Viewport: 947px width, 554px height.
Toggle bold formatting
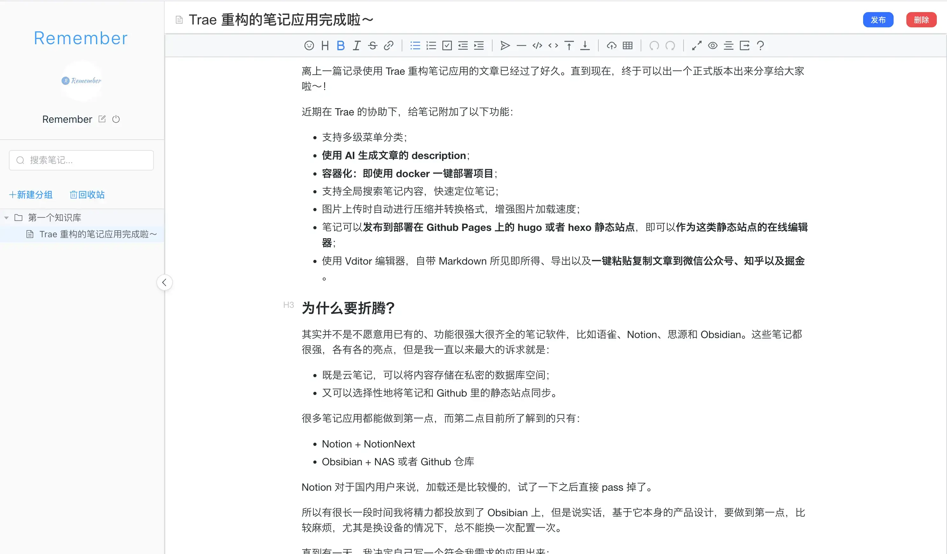pos(341,45)
